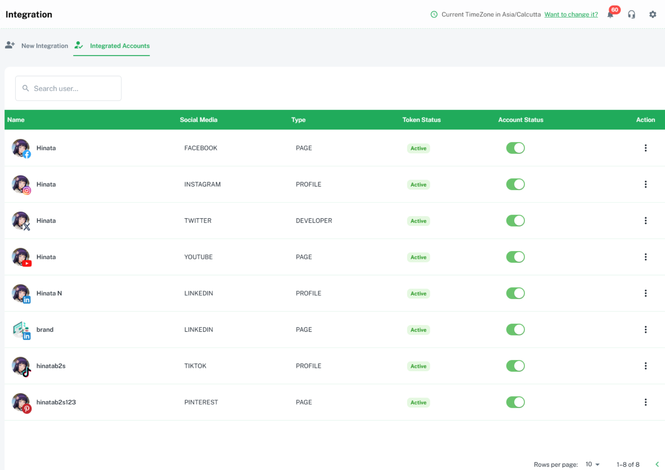
Task: Click the headset support icon
Action: tap(631, 14)
